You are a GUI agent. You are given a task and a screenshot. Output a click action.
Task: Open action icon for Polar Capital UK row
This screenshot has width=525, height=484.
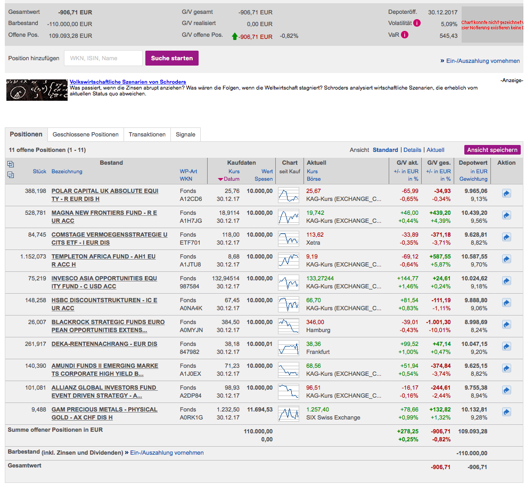[x=506, y=193]
